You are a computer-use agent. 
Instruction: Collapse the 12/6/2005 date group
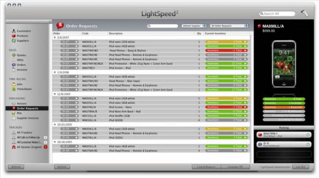[x=55, y=94]
